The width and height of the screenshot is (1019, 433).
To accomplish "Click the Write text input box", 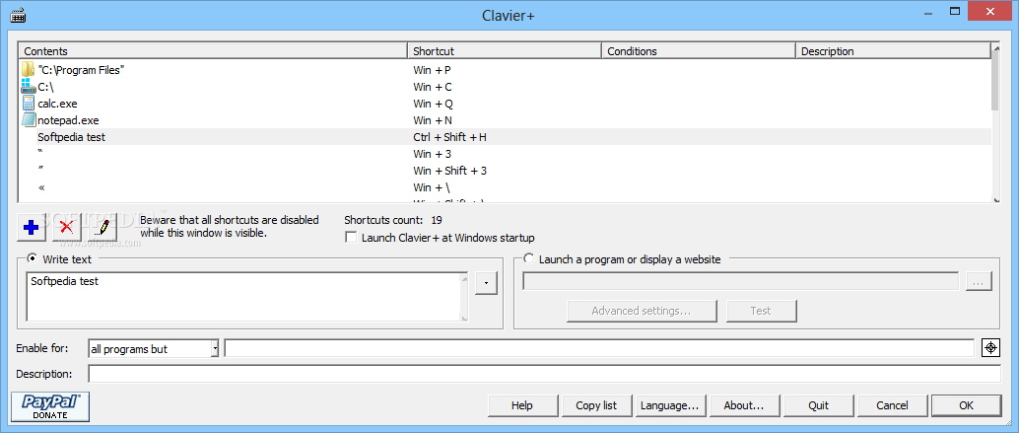I will coord(244,297).
